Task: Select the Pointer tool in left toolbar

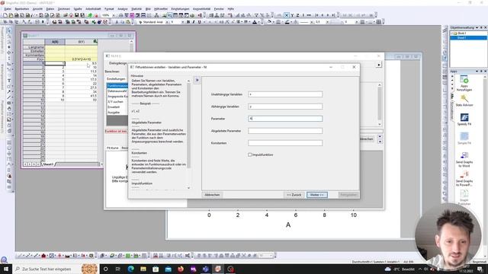Action: click(9, 30)
